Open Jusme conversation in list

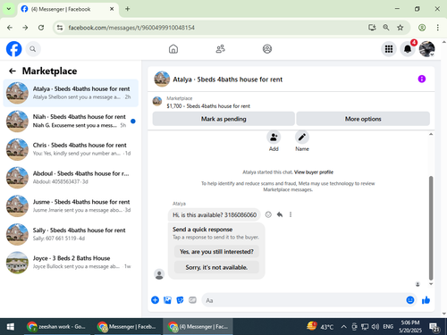[x=71, y=205]
